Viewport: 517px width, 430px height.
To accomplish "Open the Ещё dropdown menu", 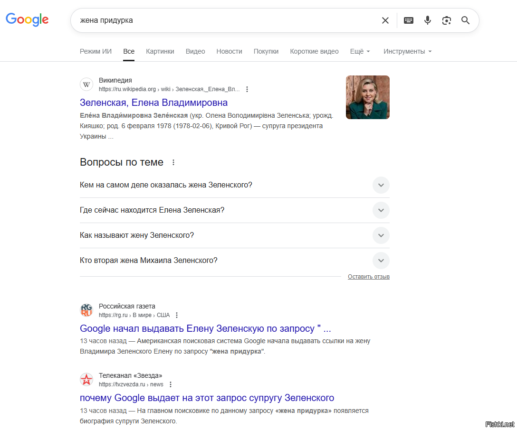I will point(360,51).
